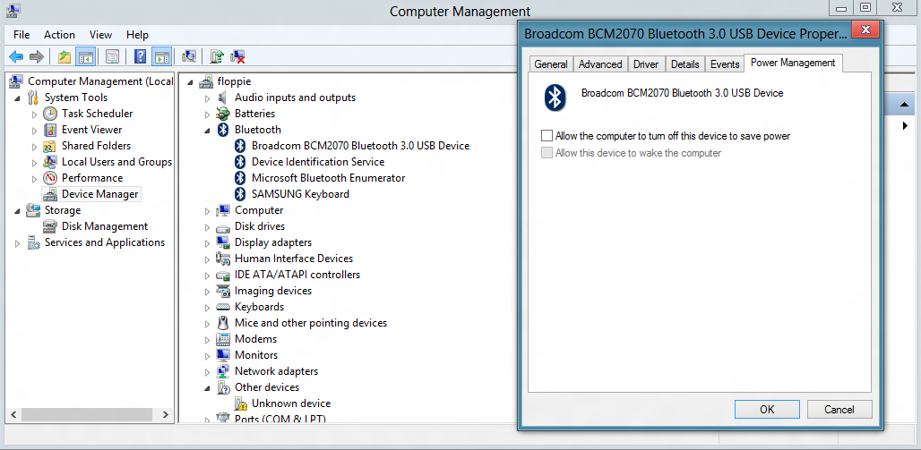The width and height of the screenshot is (921, 450).
Task: Click OK in the properties dialog
Action: pyautogui.click(x=767, y=410)
